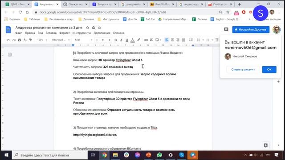The height and width of the screenshot is (160, 285).
Task: Click the font size field showing 11
Action: (x=103, y=40)
